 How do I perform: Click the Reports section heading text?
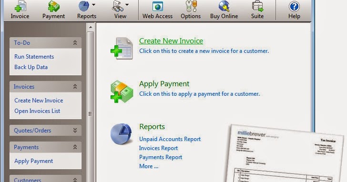pyautogui.click(x=152, y=127)
